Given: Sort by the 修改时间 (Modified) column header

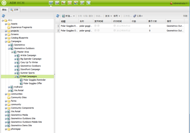Looking at the screenshot, I should [x=121, y=21].
